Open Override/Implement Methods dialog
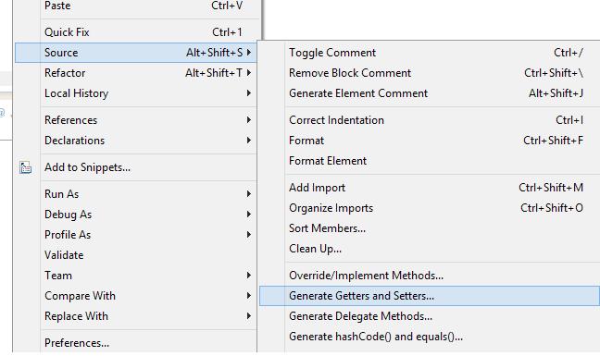 pyautogui.click(x=430, y=276)
